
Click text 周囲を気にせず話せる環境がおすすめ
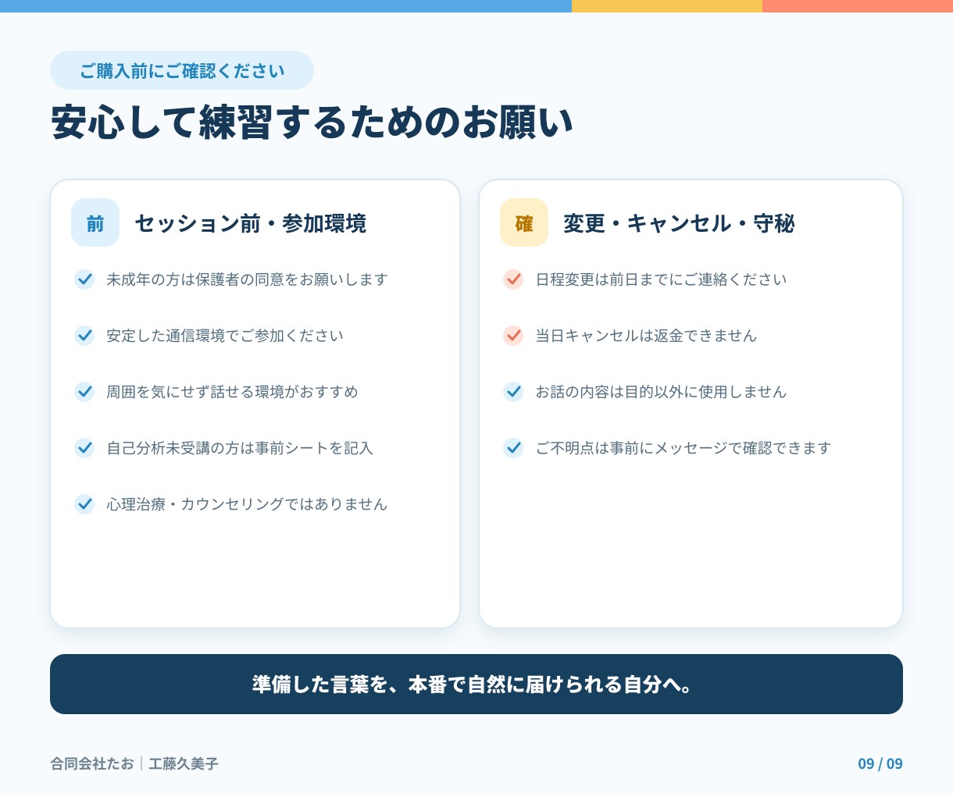pyautogui.click(x=232, y=392)
